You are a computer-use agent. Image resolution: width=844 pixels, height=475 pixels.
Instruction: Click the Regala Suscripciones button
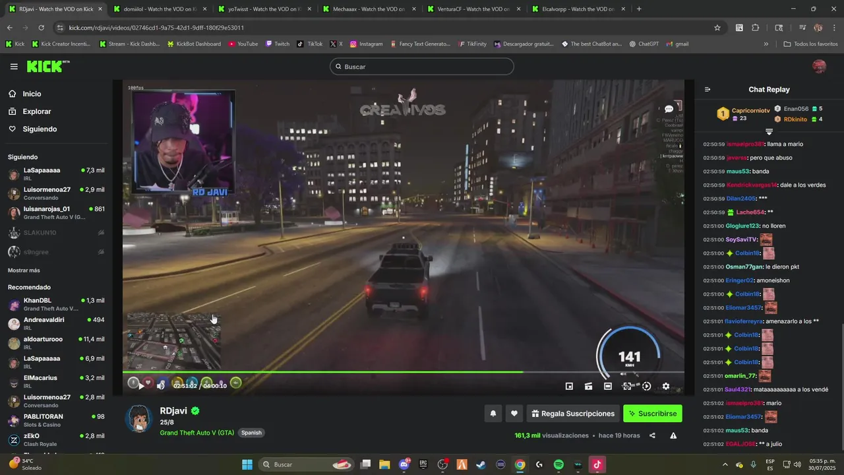573,414
